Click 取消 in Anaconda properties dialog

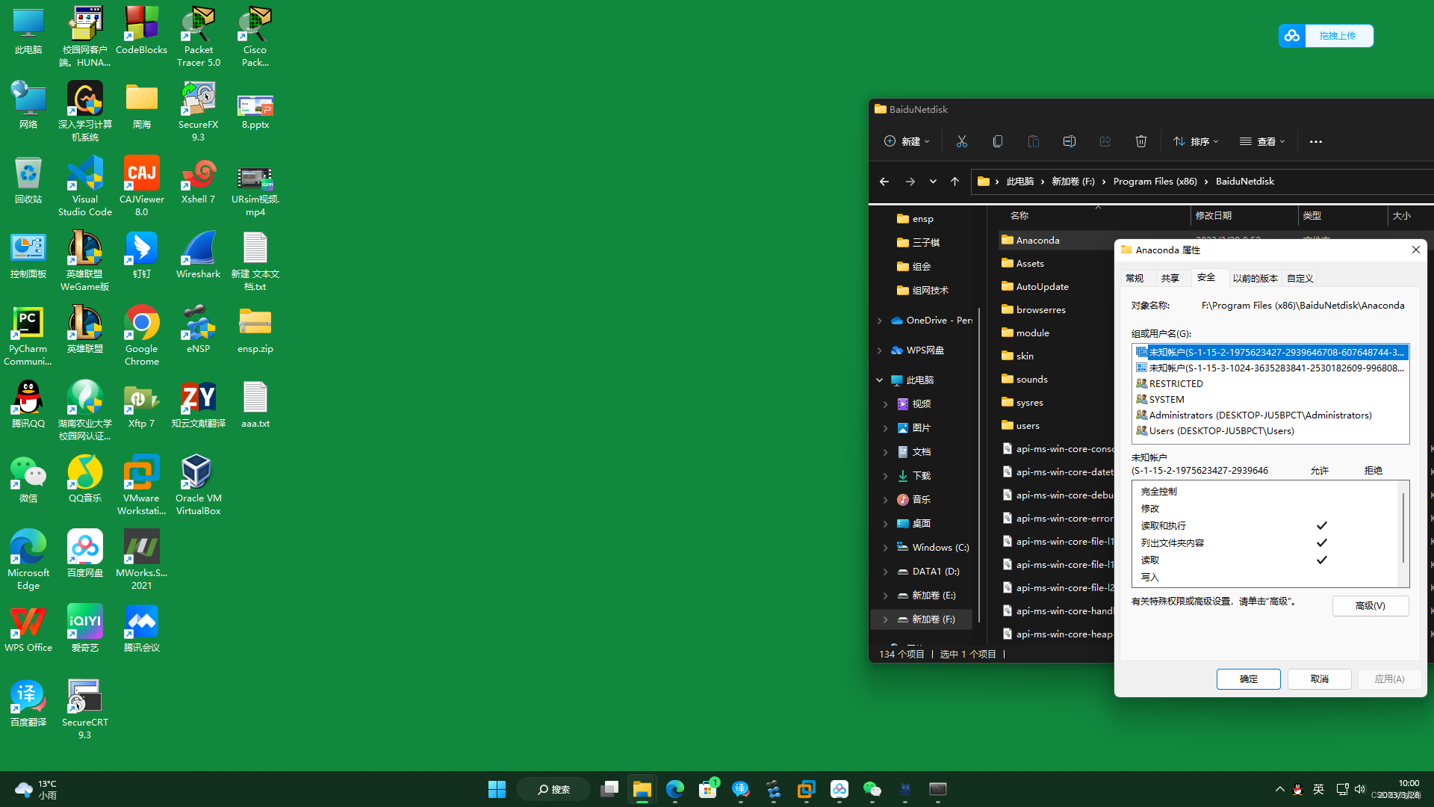pyautogui.click(x=1319, y=678)
